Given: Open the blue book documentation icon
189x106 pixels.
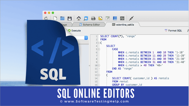Looking at the screenshot, I should click(115, 18).
